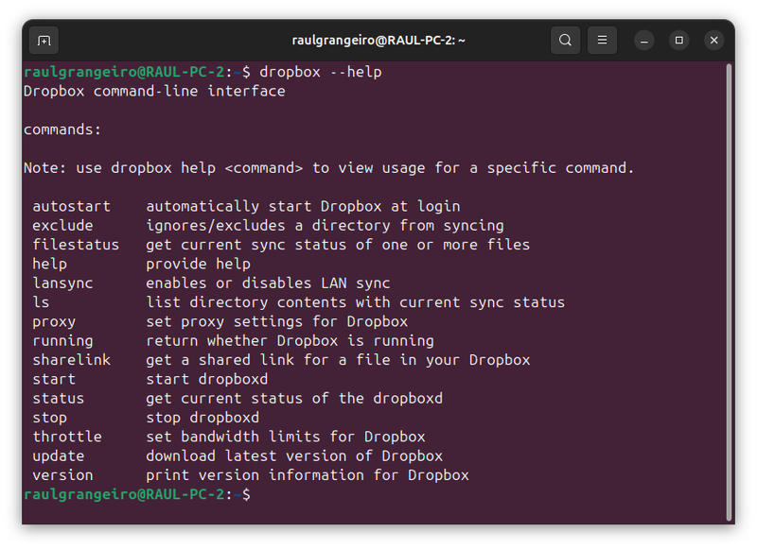Click the 'autostart' command name
This screenshot has height=549, width=757.
[x=71, y=206]
